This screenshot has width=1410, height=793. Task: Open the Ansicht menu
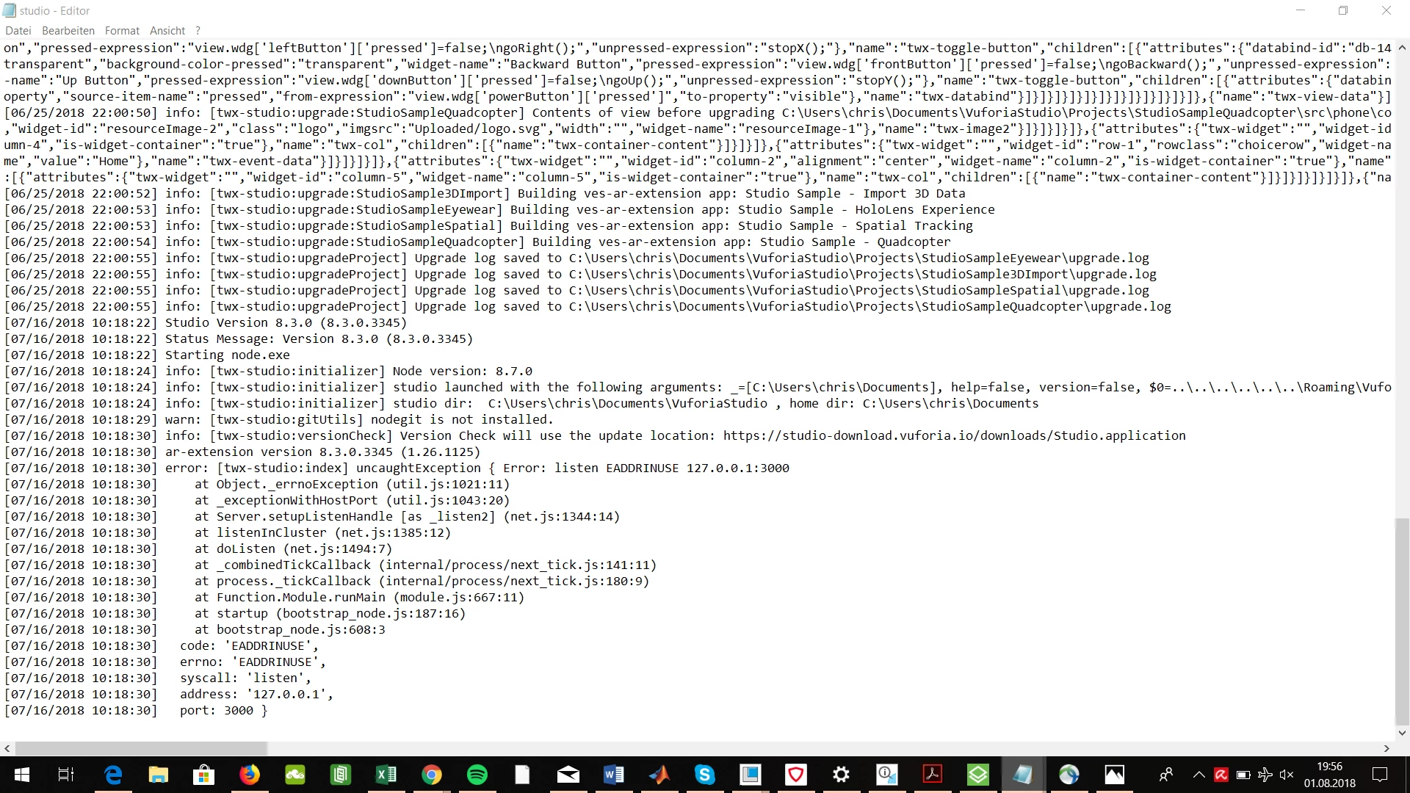(x=167, y=31)
